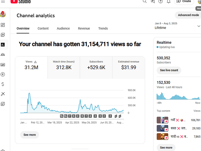The image size is (201, 151).
Task: Open the Community icon in sidebar
Action: pos(3,55)
